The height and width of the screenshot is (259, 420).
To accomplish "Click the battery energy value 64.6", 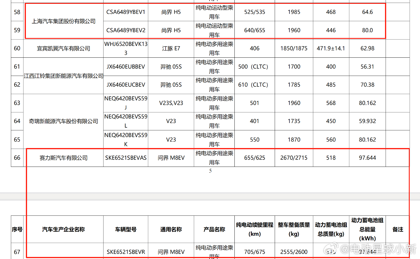I will pos(367,12).
